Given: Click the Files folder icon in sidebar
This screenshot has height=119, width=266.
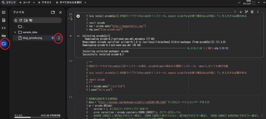Looking at the screenshot, I should coord(4,44).
